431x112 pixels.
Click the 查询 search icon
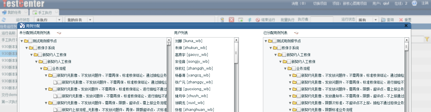pyautogui.click(x=384, y=20)
